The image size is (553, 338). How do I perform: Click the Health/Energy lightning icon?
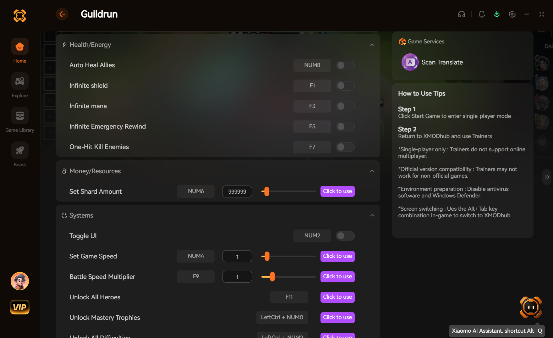point(64,45)
